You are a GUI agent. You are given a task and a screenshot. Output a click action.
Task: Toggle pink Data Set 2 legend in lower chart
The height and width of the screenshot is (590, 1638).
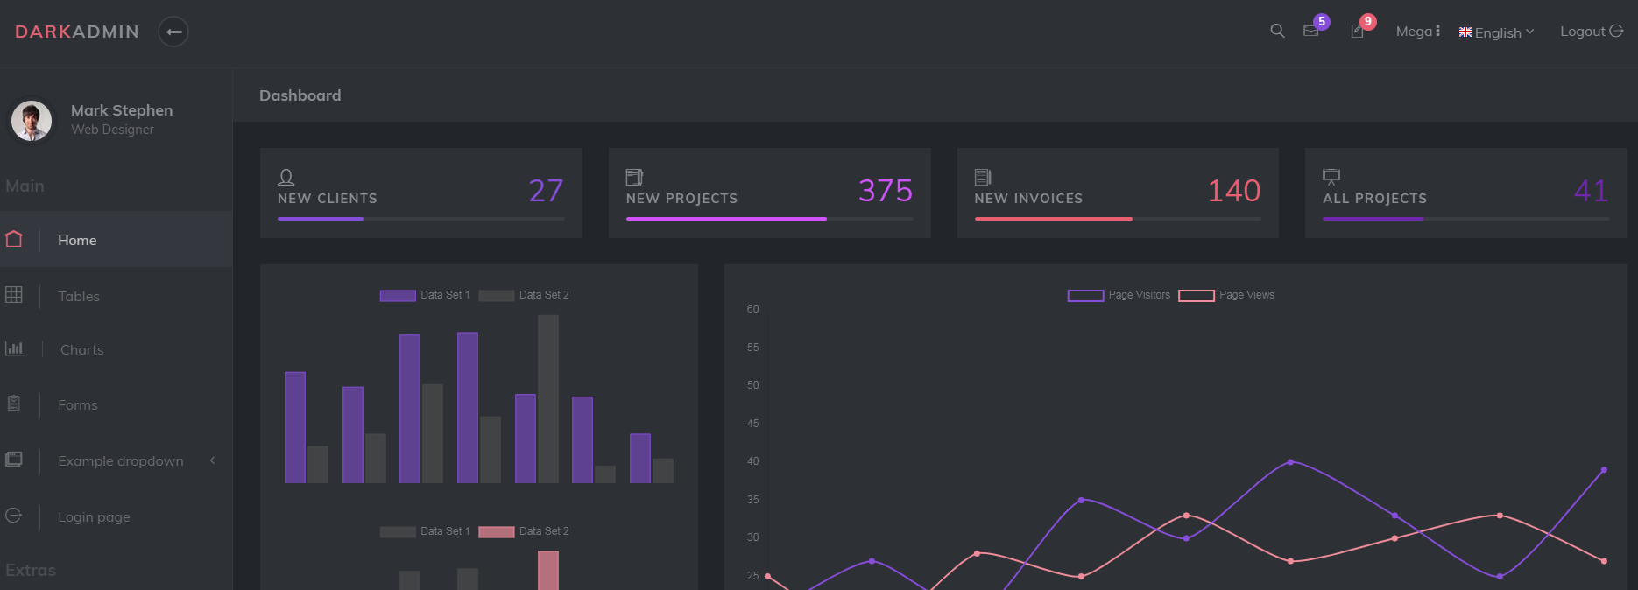[524, 531]
